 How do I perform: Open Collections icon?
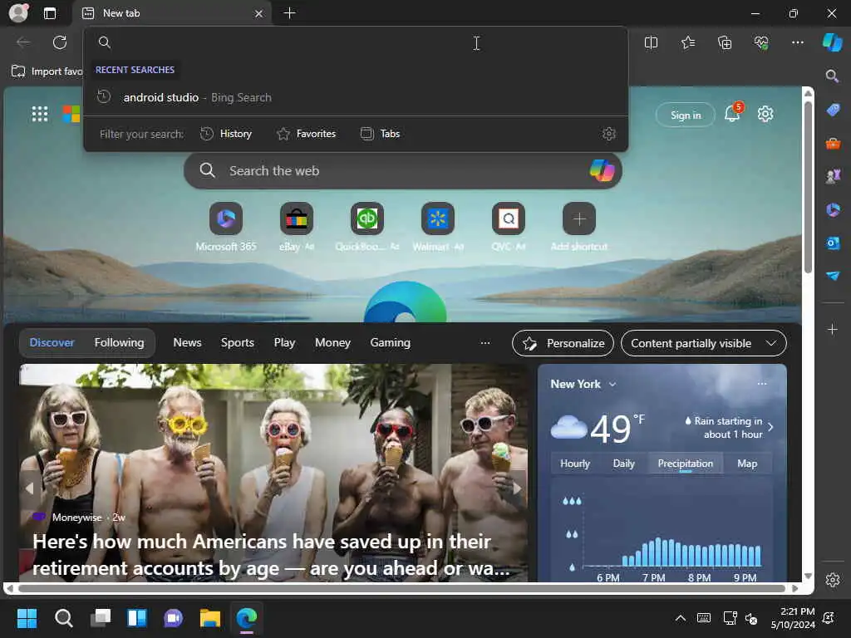pyautogui.click(x=725, y=42)
